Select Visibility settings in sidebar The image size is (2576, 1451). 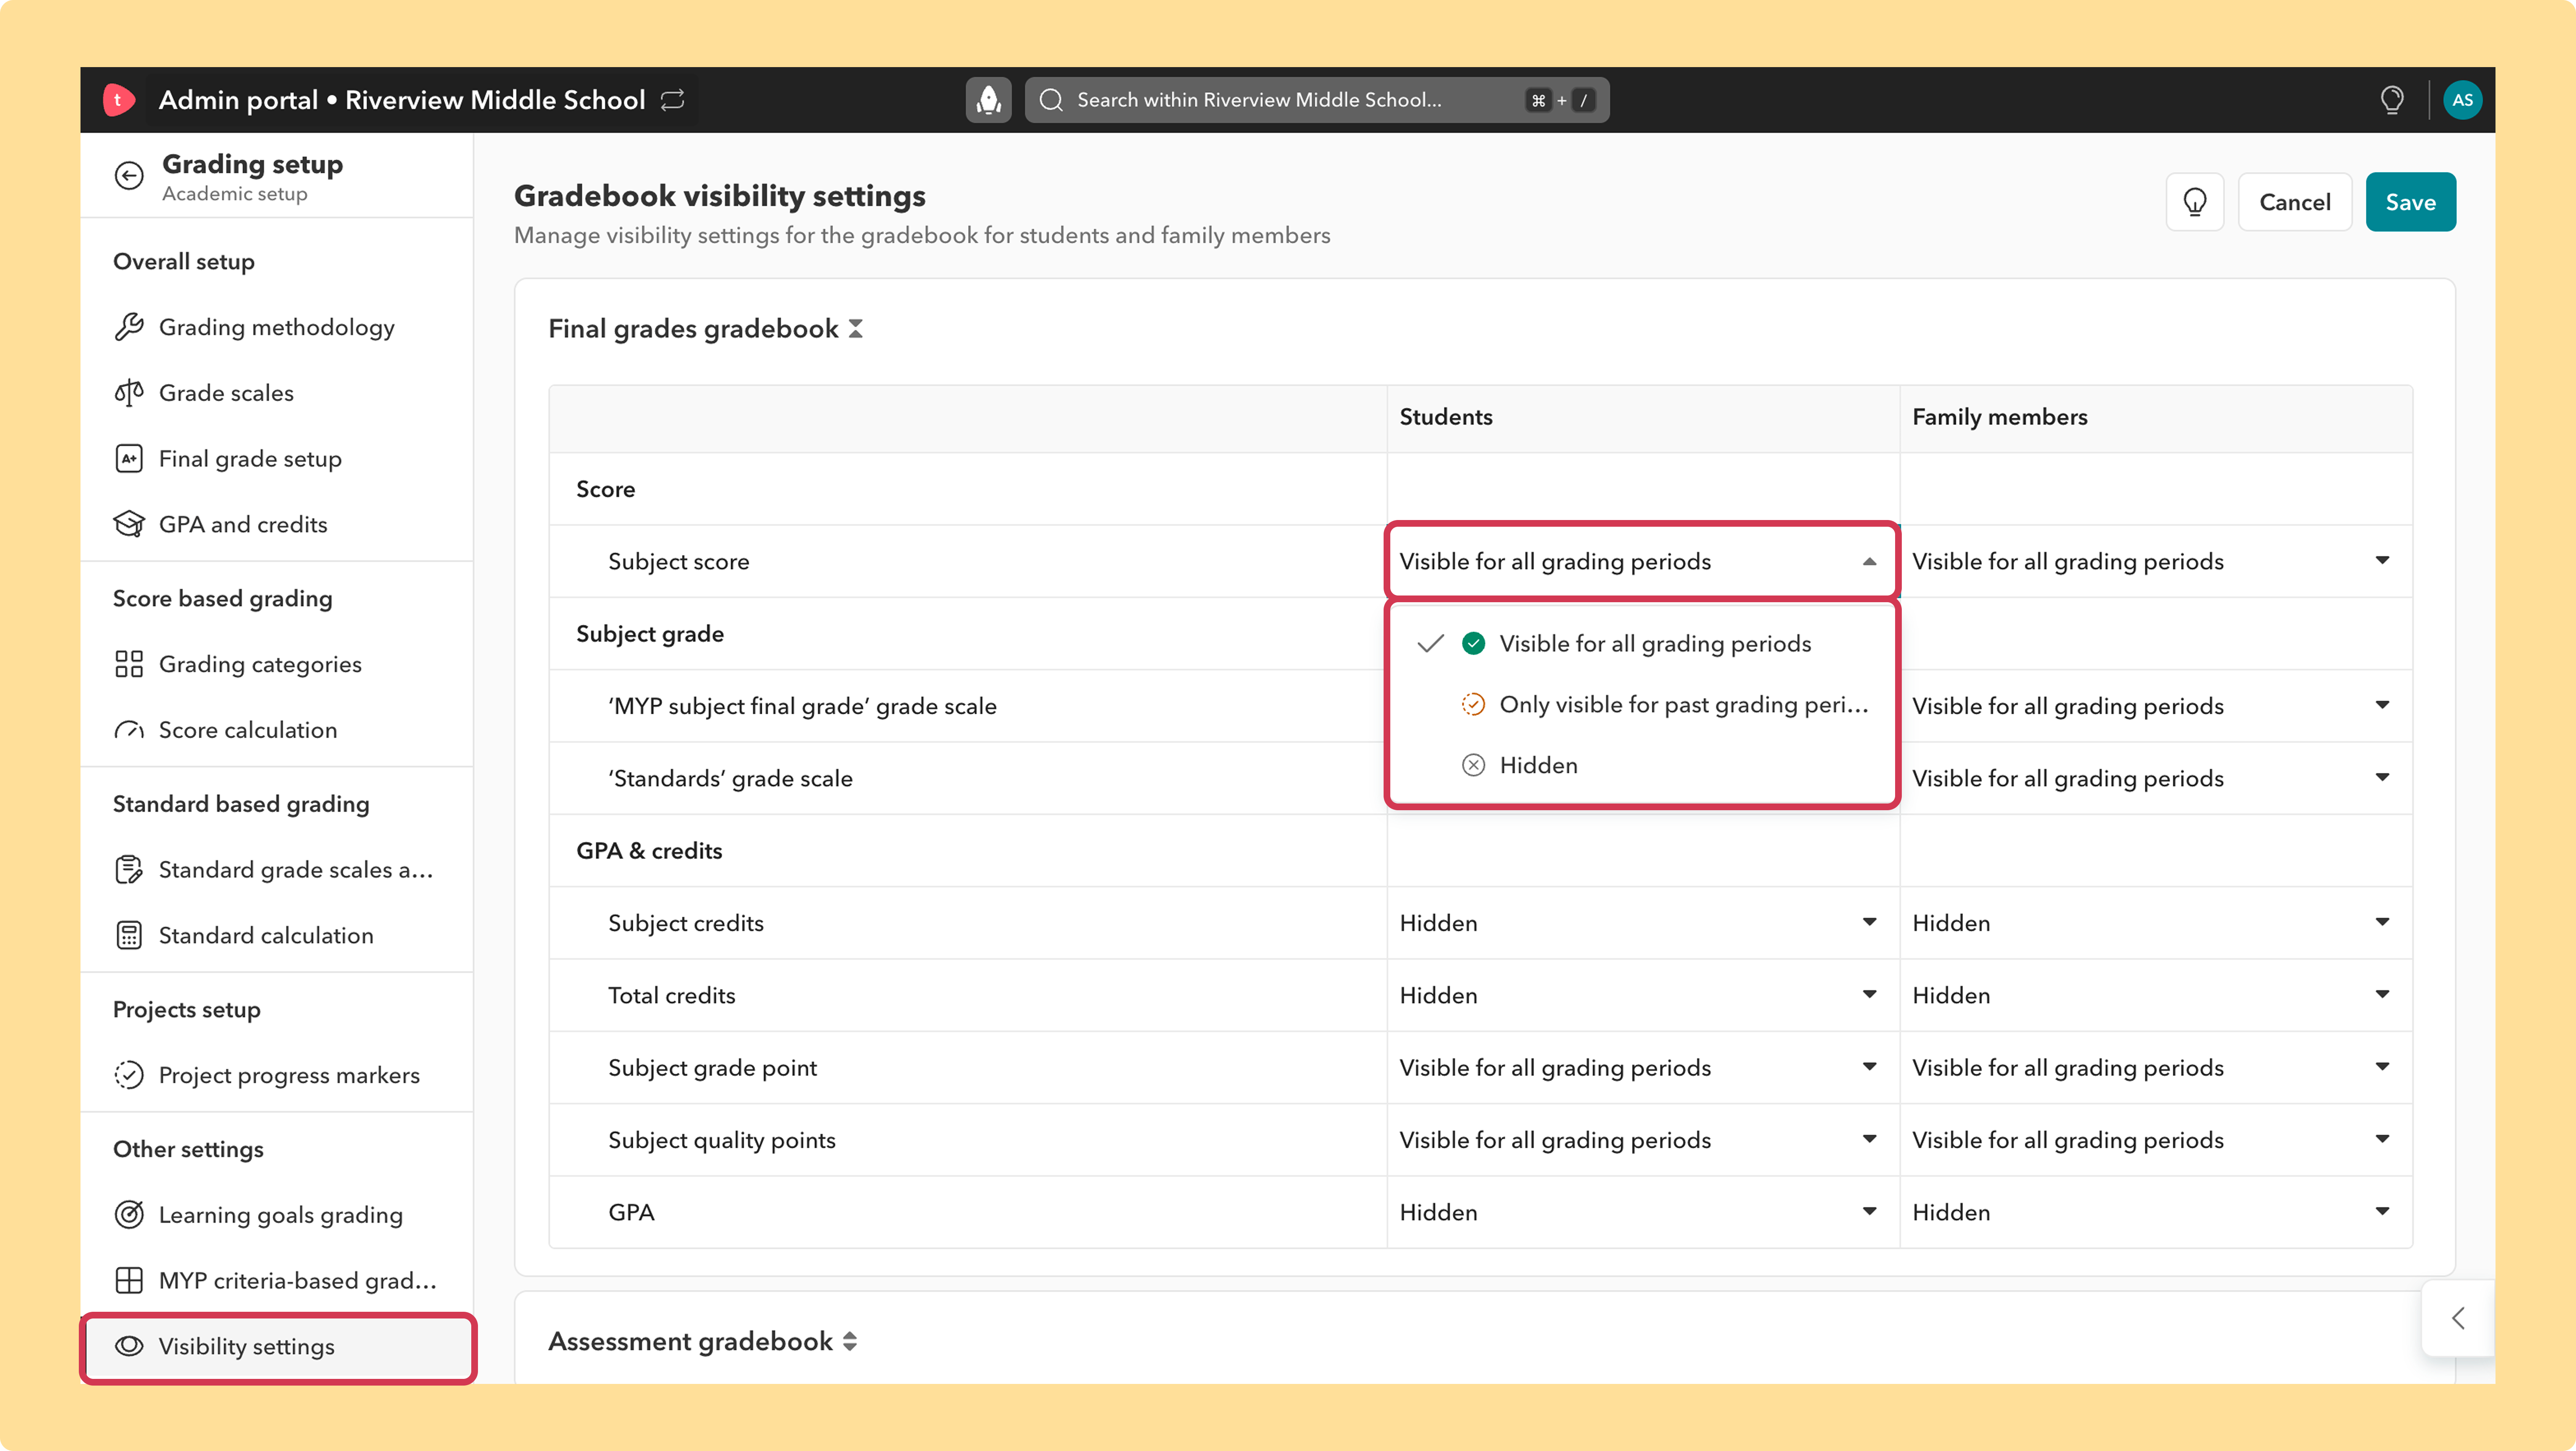tap(277, 1347)
